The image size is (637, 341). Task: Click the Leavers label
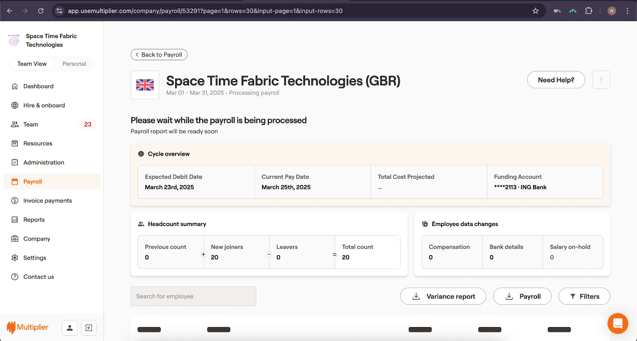tap(287, 247)
